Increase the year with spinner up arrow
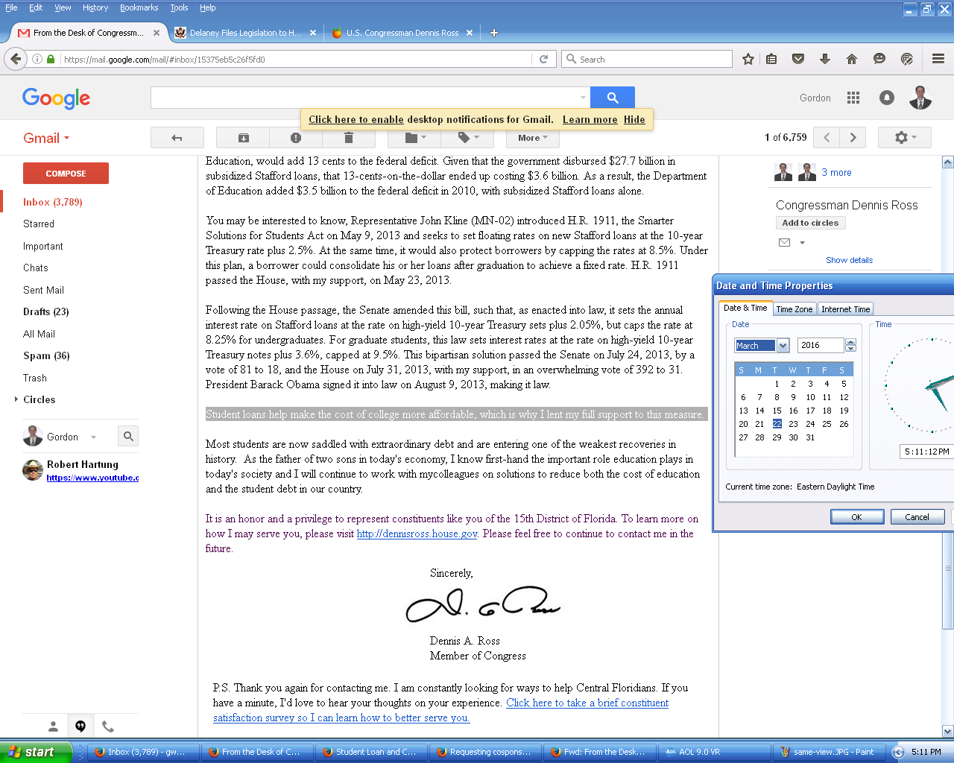The image size is (954, 763). 850,342
